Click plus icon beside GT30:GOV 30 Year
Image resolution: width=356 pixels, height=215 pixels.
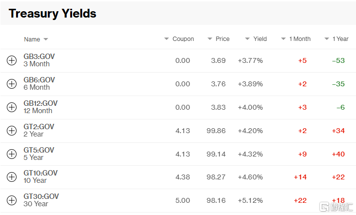[12, 200]
